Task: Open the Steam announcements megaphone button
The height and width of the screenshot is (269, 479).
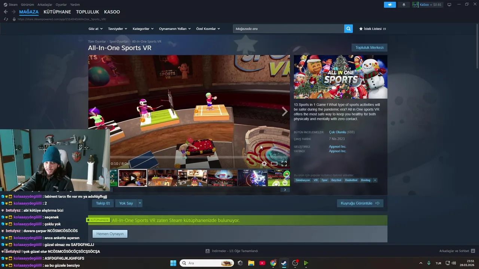Action: click(390, 4)
